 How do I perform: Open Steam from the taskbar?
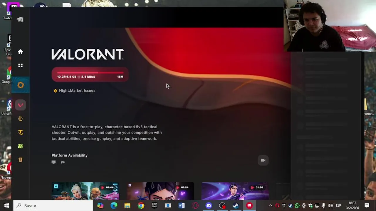click(236, 205)
